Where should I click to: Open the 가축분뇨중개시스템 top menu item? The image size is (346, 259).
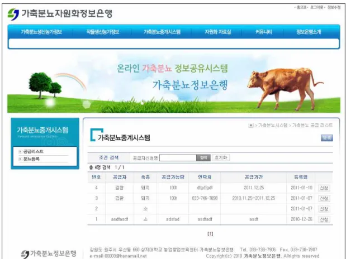coord(162,32)
